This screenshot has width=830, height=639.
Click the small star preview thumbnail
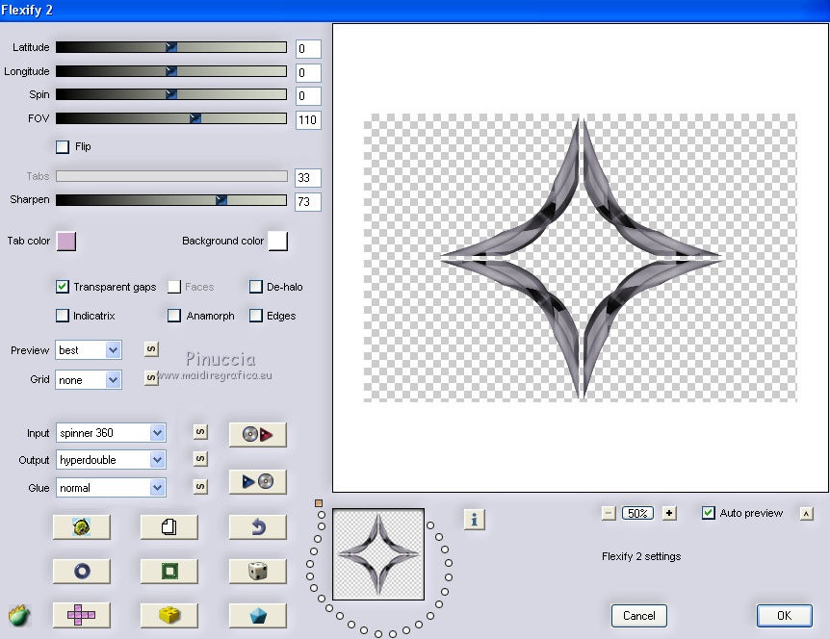(378, 554)
